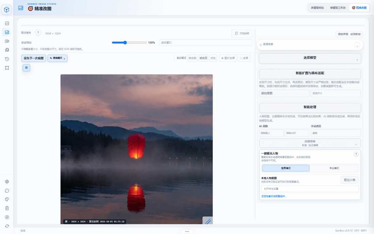Click 打开专业设置 field
The height and width of the screenshot is (234, 374).
(x=310, y=189)
